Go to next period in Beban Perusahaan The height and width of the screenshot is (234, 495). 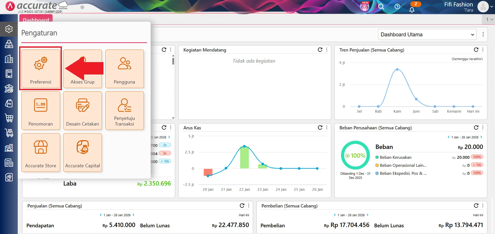coord(481,137)
